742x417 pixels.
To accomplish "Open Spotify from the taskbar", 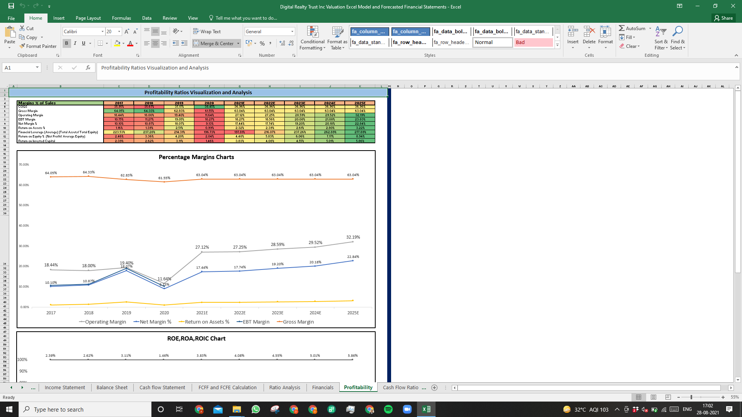I will tap(388, 409).
